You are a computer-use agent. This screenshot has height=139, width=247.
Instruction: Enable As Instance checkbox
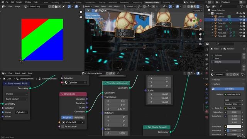tap(63, 127)
